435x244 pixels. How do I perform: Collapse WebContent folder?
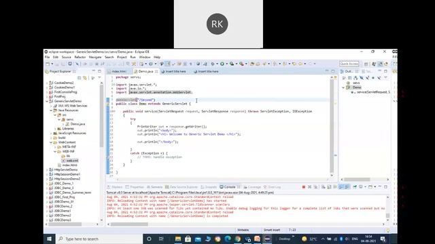coord(52,142)
